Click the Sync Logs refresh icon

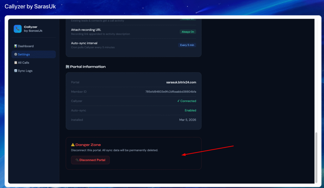point(16,71)
